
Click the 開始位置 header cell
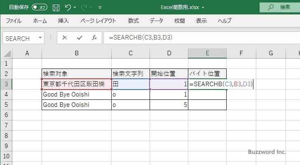point(169,74)
